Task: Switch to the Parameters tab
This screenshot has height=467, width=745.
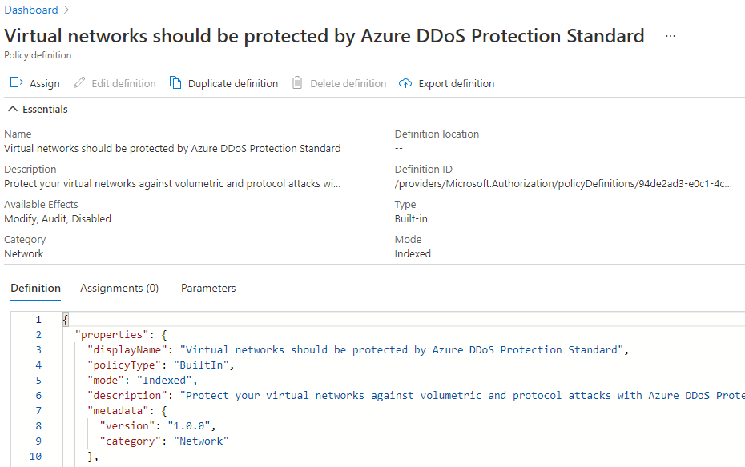Action: pos(208,288)
